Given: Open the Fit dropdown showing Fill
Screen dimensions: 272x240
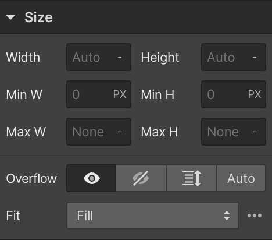Looking at the screenshot, I should [153, 216].
